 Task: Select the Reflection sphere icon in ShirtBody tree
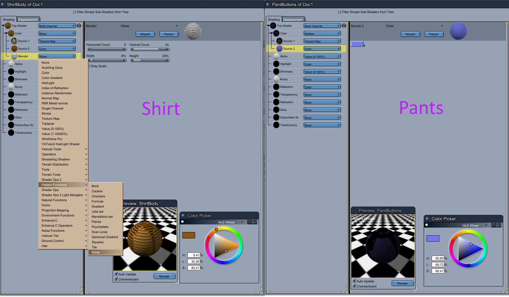[x=11, y=94]
